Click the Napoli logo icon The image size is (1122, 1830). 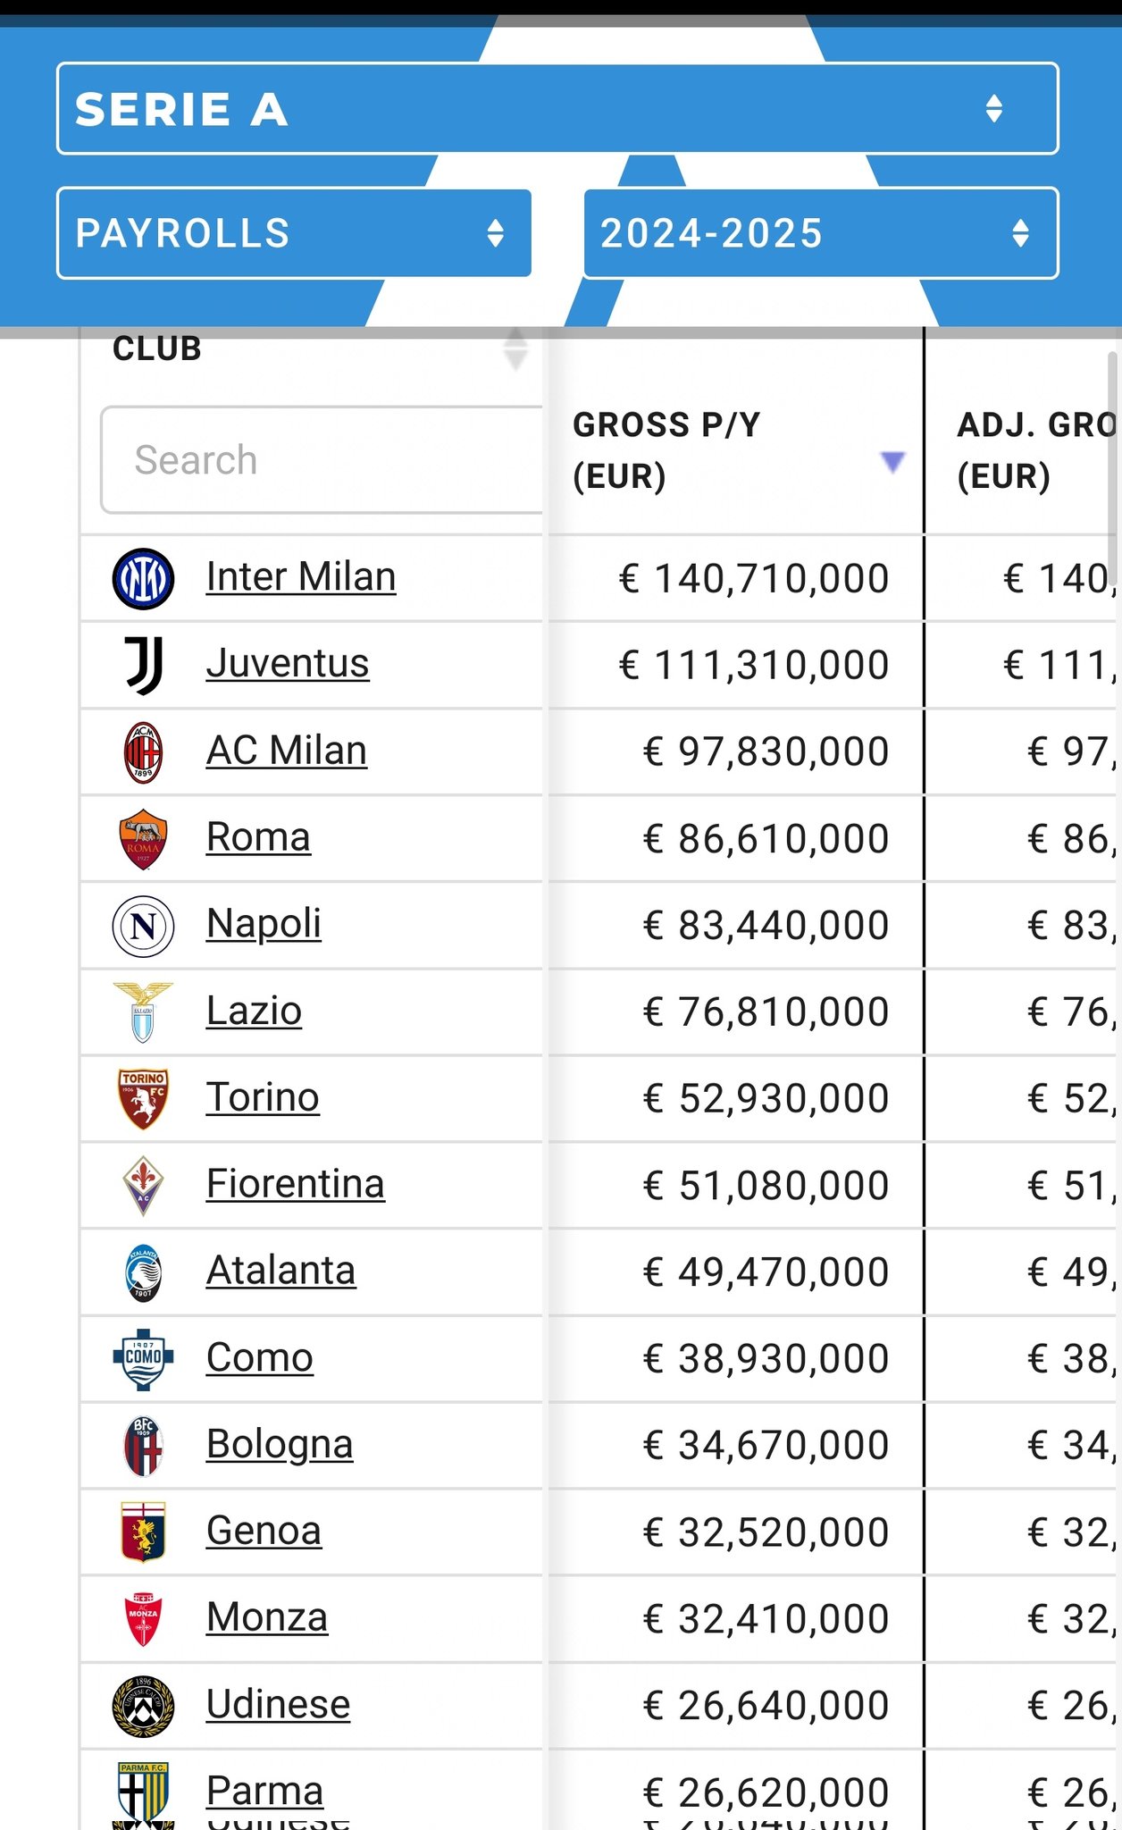click(x=143, y=926)
